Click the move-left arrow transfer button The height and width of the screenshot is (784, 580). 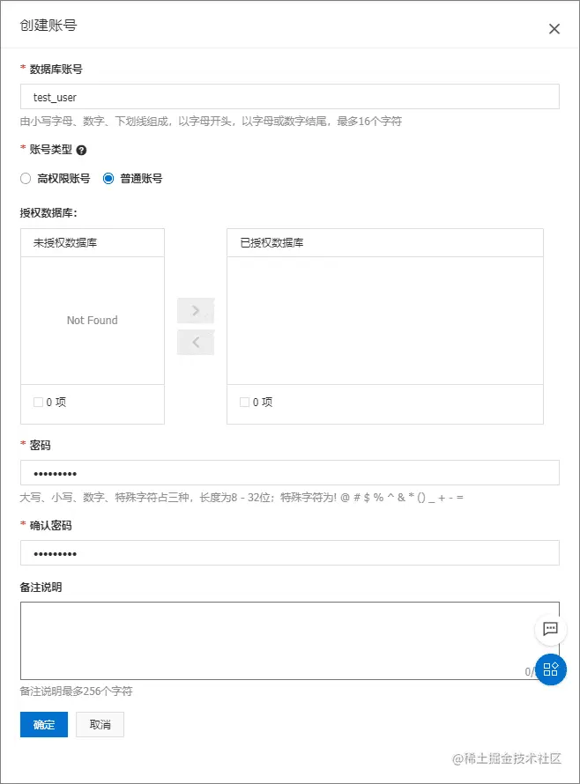coord(196,343)
